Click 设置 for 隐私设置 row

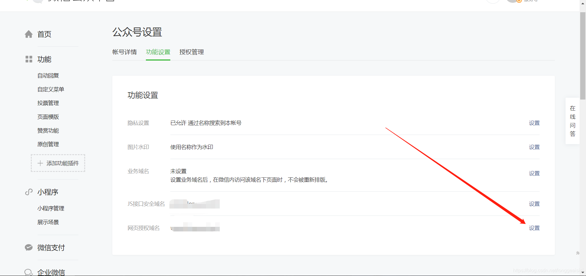coord(534,123)
